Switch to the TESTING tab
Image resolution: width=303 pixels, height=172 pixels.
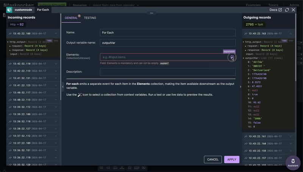coord(90,18)
